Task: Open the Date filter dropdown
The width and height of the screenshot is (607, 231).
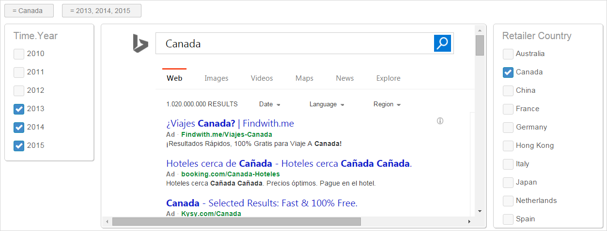Action: pos(270,104)
